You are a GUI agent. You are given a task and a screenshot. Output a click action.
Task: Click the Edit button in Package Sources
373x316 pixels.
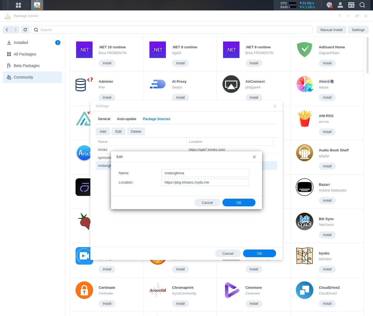tap(119, 131)
